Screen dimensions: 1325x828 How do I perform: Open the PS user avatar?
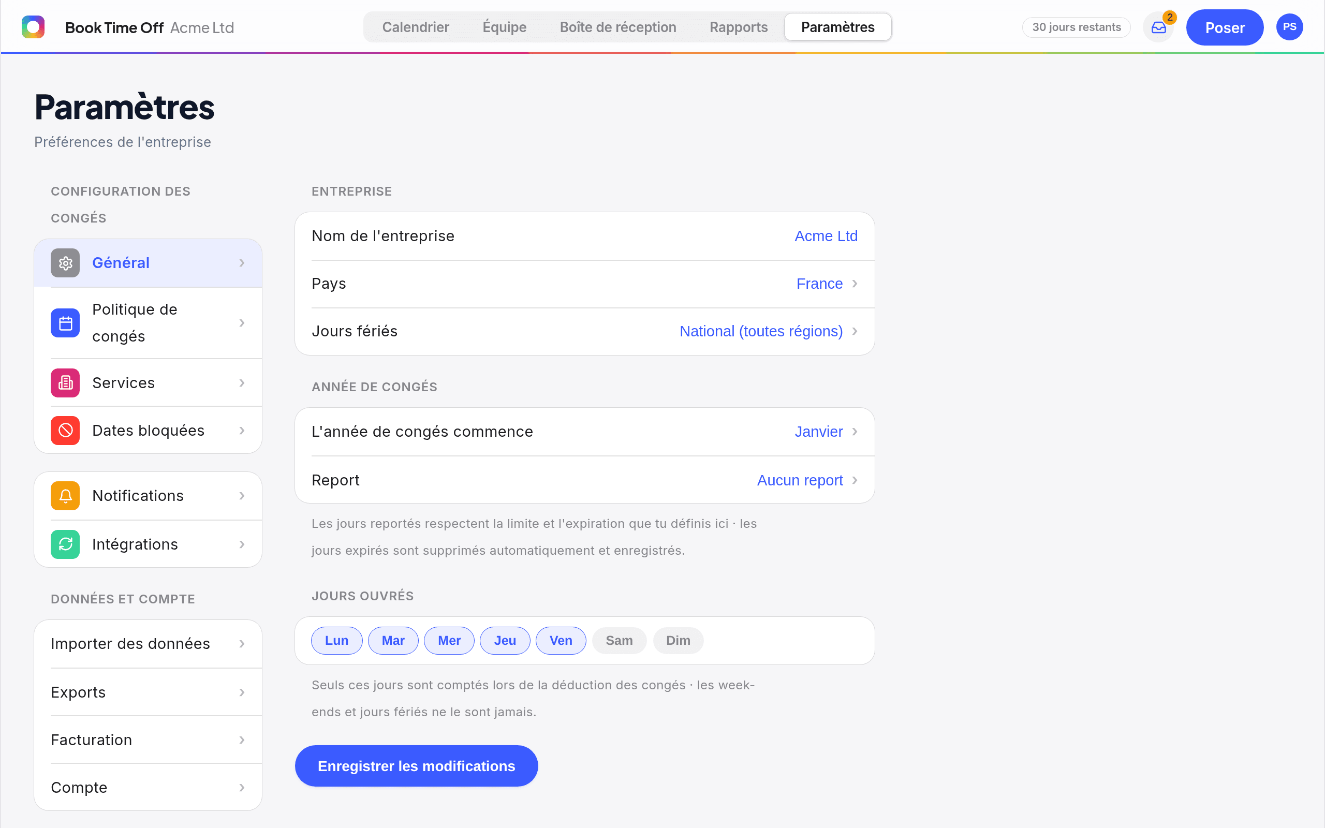point(1289,27)
